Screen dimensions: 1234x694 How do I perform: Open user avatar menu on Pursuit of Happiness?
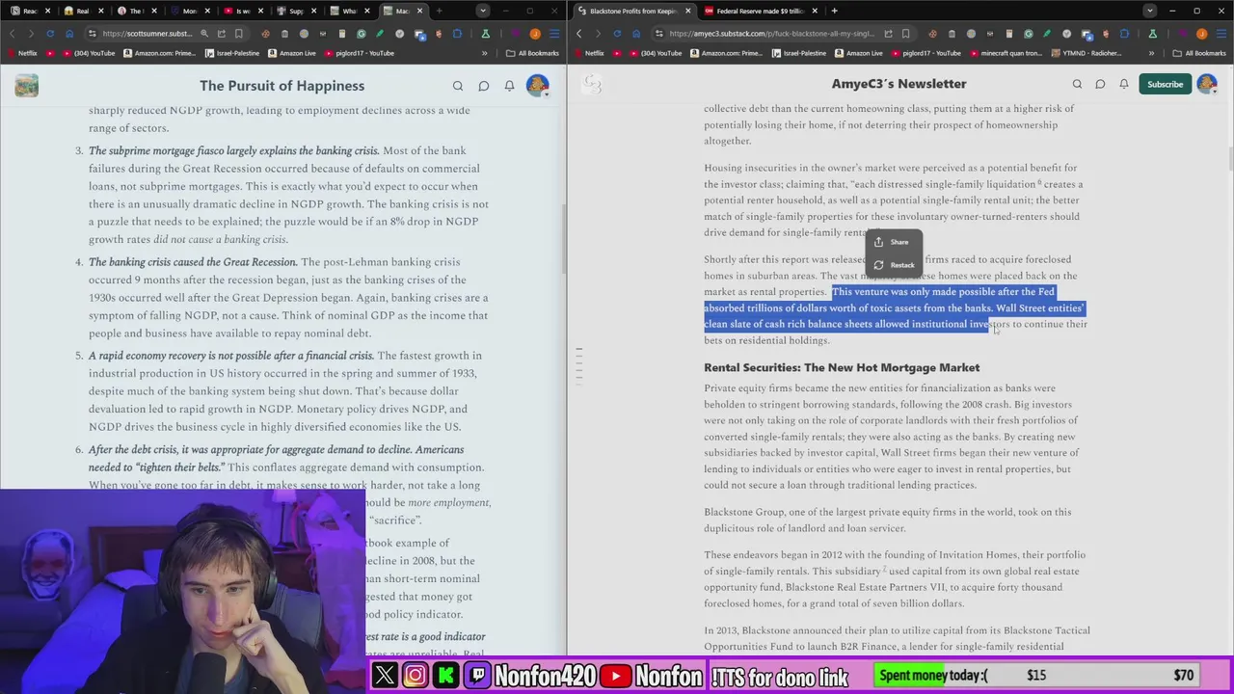[538, 86]
